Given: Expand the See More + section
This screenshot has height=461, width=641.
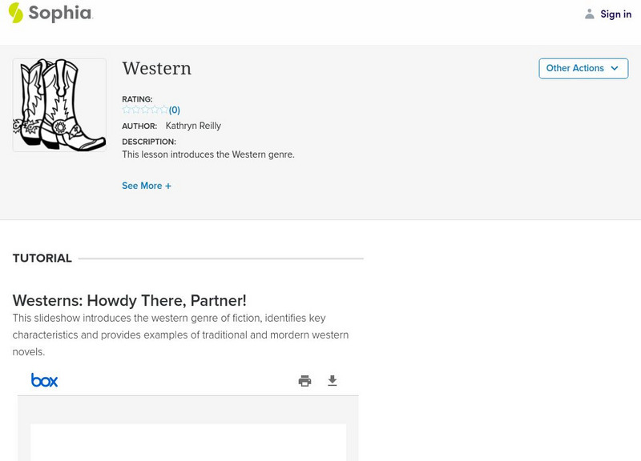Looking at the screenshot, I should click(147, 186).
